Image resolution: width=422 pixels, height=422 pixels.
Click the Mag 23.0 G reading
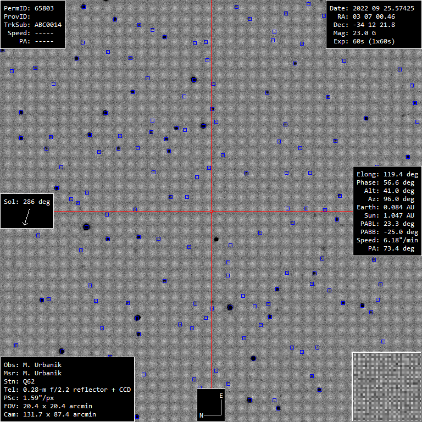(360, 33)
